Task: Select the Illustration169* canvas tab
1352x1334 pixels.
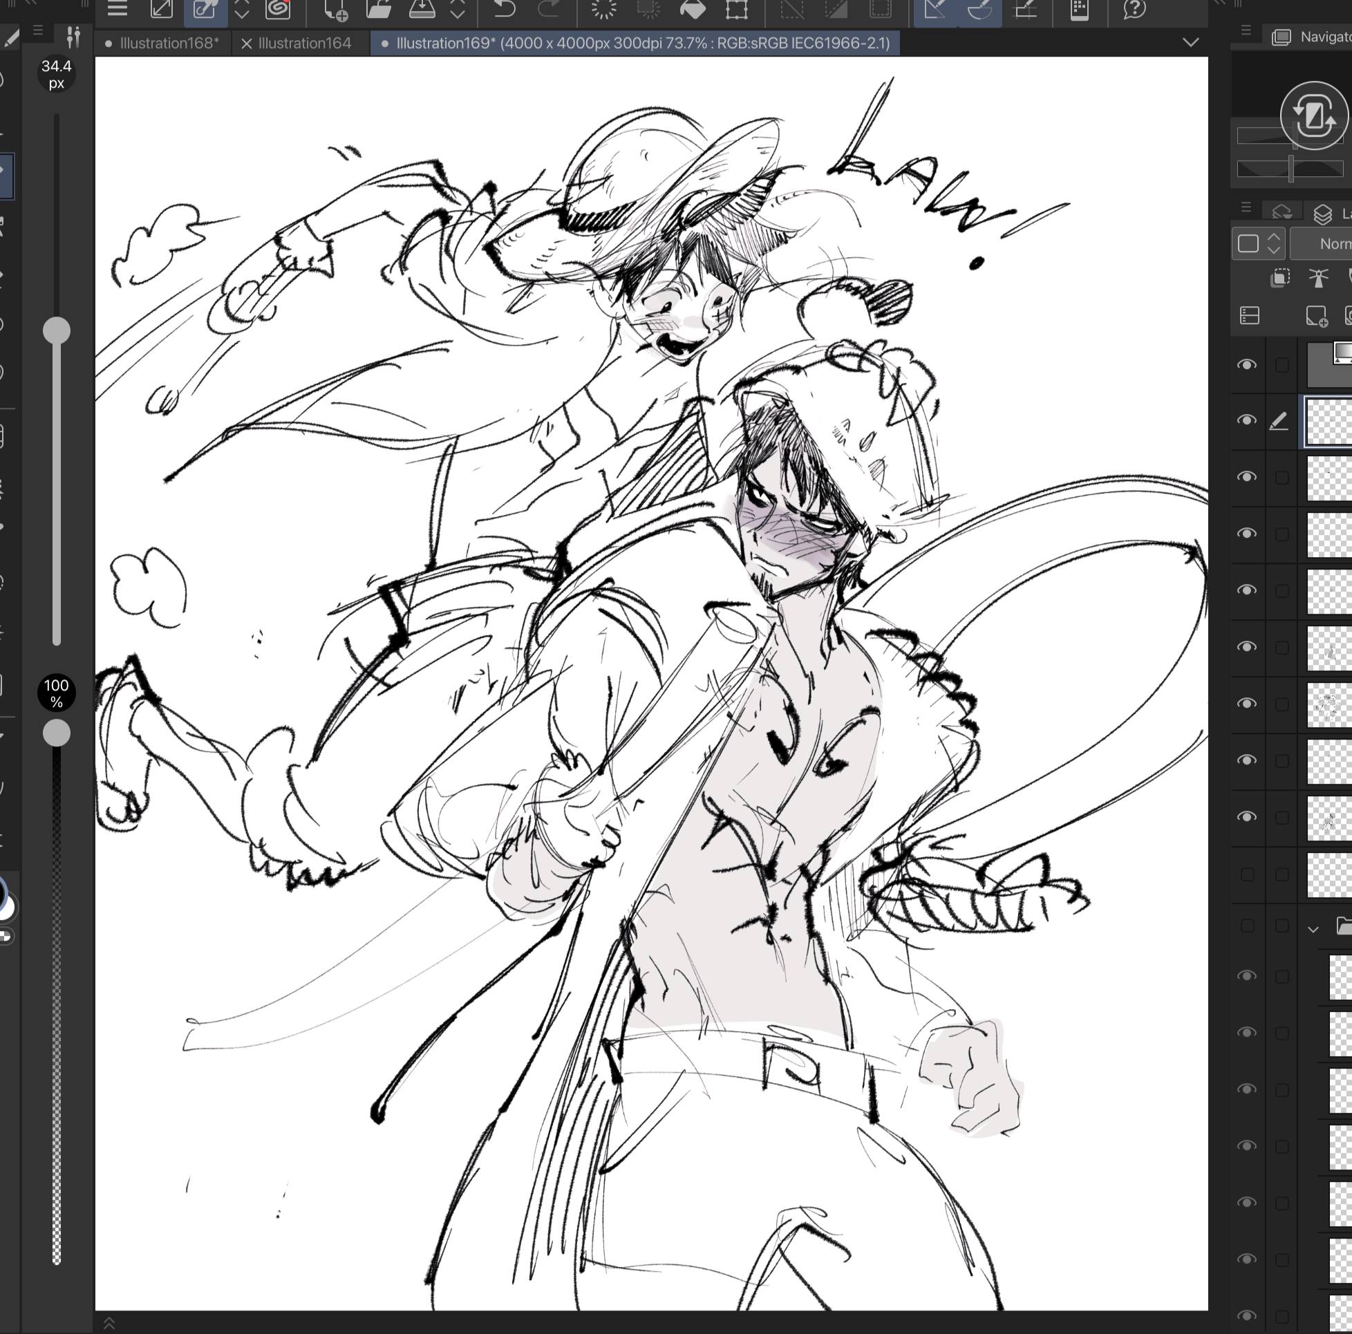Action: (x=636, y=44)
